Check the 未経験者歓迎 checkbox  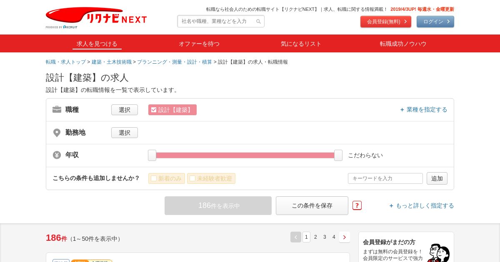[x=192, y=178]
